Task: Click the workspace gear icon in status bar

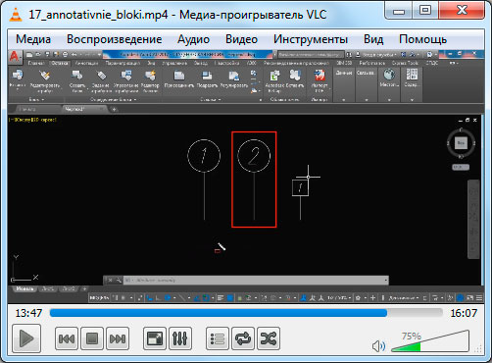Action: coord(358,298)
